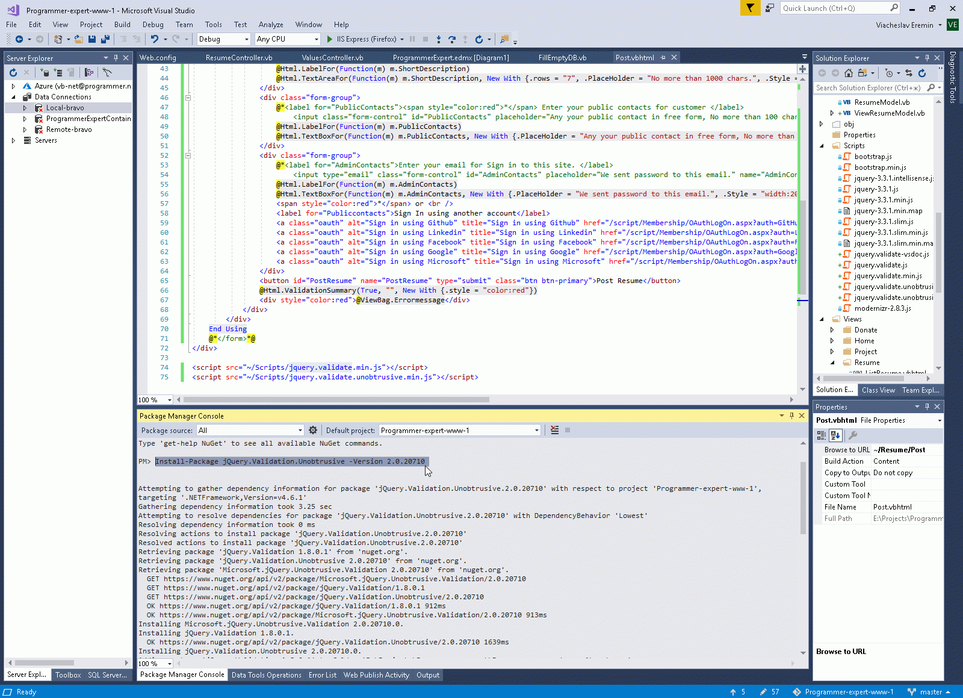963x698 pixels.
Task: Switch to the Web.config tab
Action: (x=158, y=58)
